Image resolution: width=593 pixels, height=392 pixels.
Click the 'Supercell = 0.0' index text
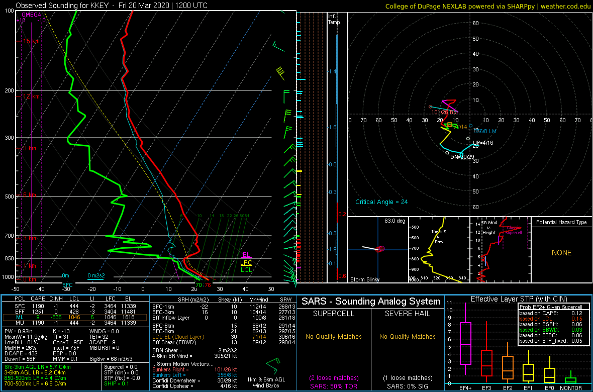tap(121, 367)
